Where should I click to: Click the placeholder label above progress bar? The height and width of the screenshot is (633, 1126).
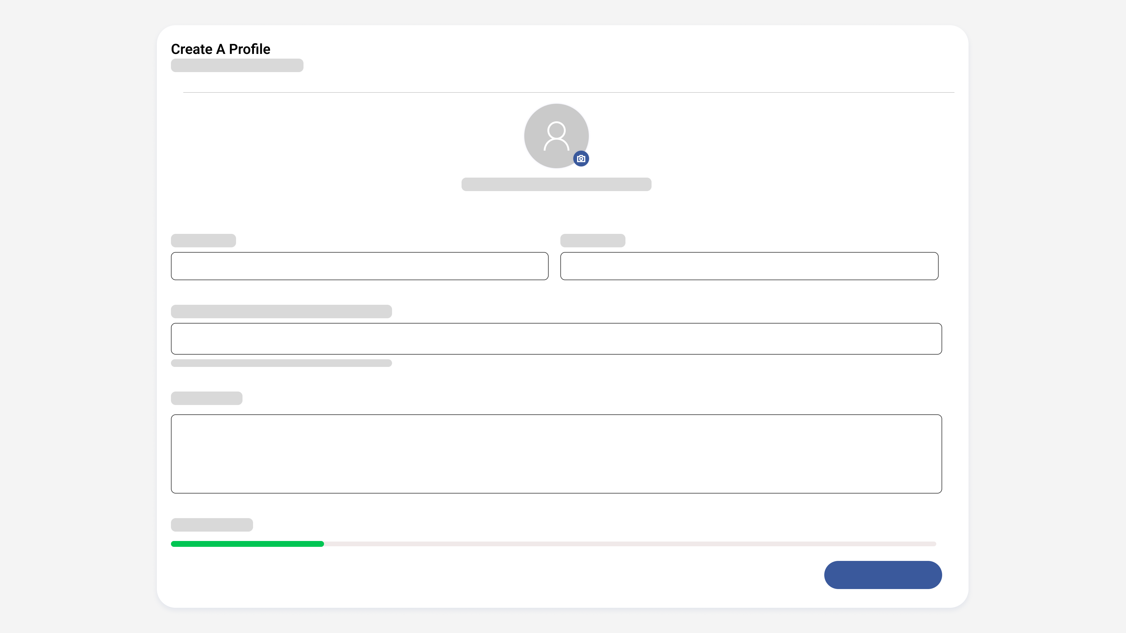click(211, 525)
